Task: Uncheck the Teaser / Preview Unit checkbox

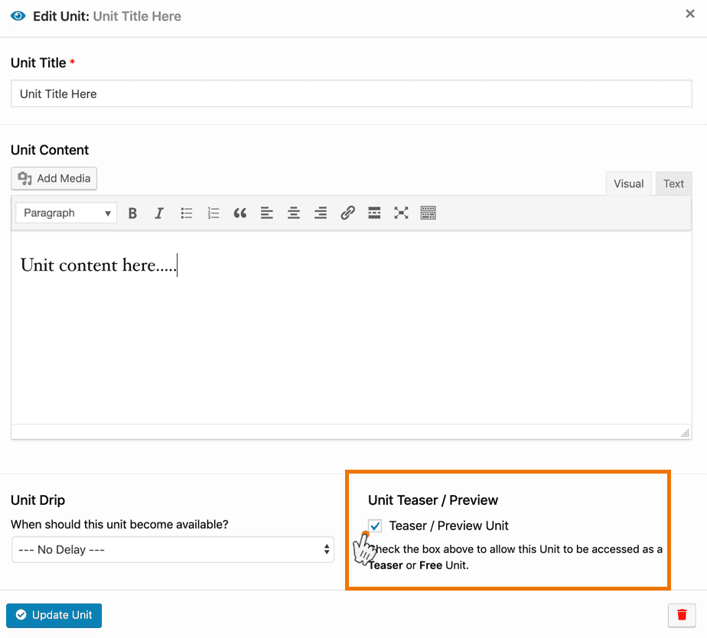Action: coord(375,526)
